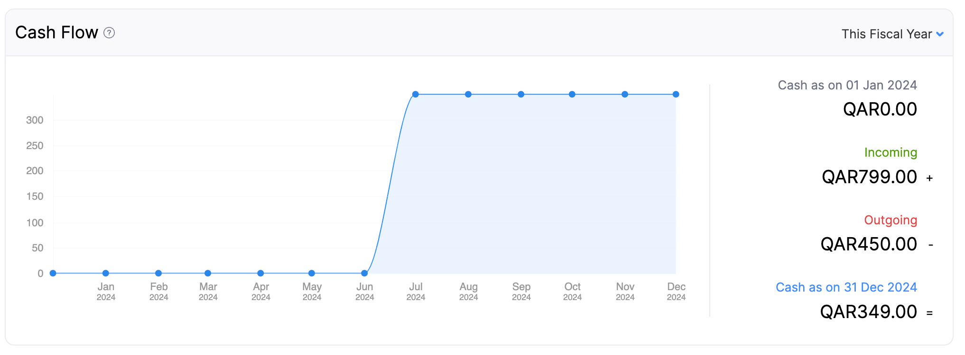
Task: Open the This Fiscal Year period selector
Action: [x=886, y=34]
